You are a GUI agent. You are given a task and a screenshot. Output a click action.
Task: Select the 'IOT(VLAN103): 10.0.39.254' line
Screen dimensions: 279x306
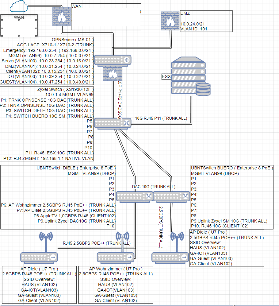[50, 77]
